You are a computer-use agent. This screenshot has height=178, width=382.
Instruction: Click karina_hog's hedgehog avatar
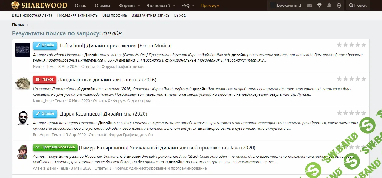pyautogui.click(x=23, y=84)
